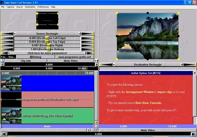Screen dimensions: 197x137
Task: Decrease Destination Left Edge with left wedge
Action: tap(7, 38)
